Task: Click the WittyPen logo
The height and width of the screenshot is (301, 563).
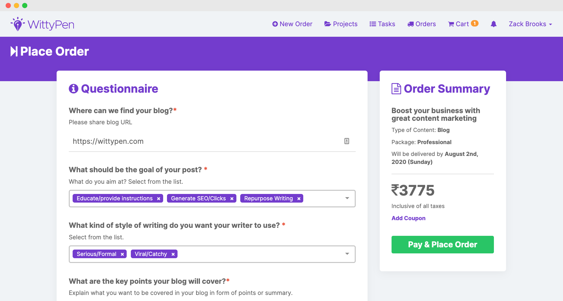Action: [x=42, y=24]
